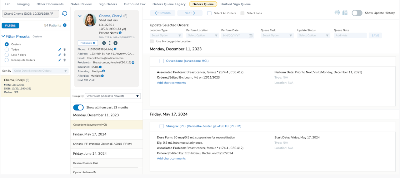
Task: Open Patient Notes info icon
Action: pos(120,33)
